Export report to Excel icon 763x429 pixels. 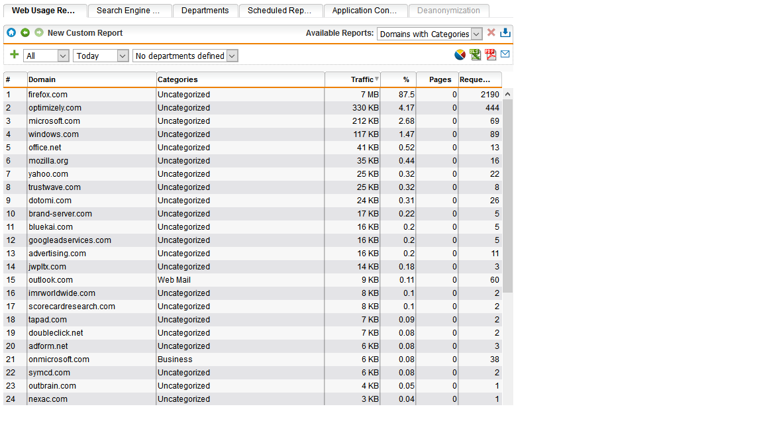476,54
